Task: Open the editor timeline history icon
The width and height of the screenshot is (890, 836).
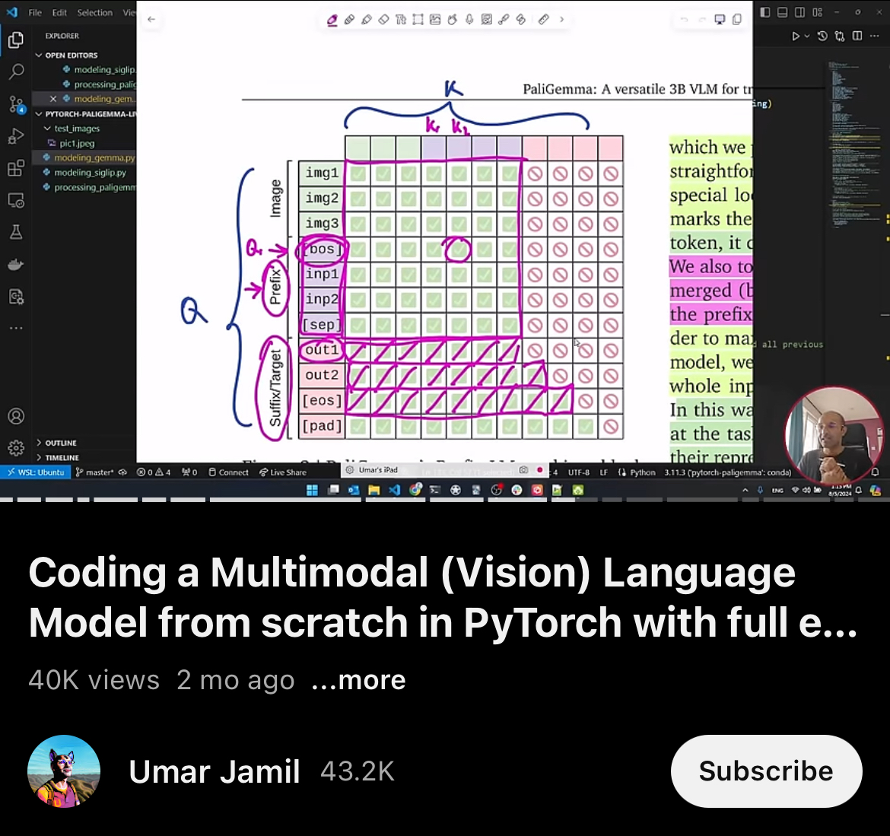Action: tap(822, 37)
